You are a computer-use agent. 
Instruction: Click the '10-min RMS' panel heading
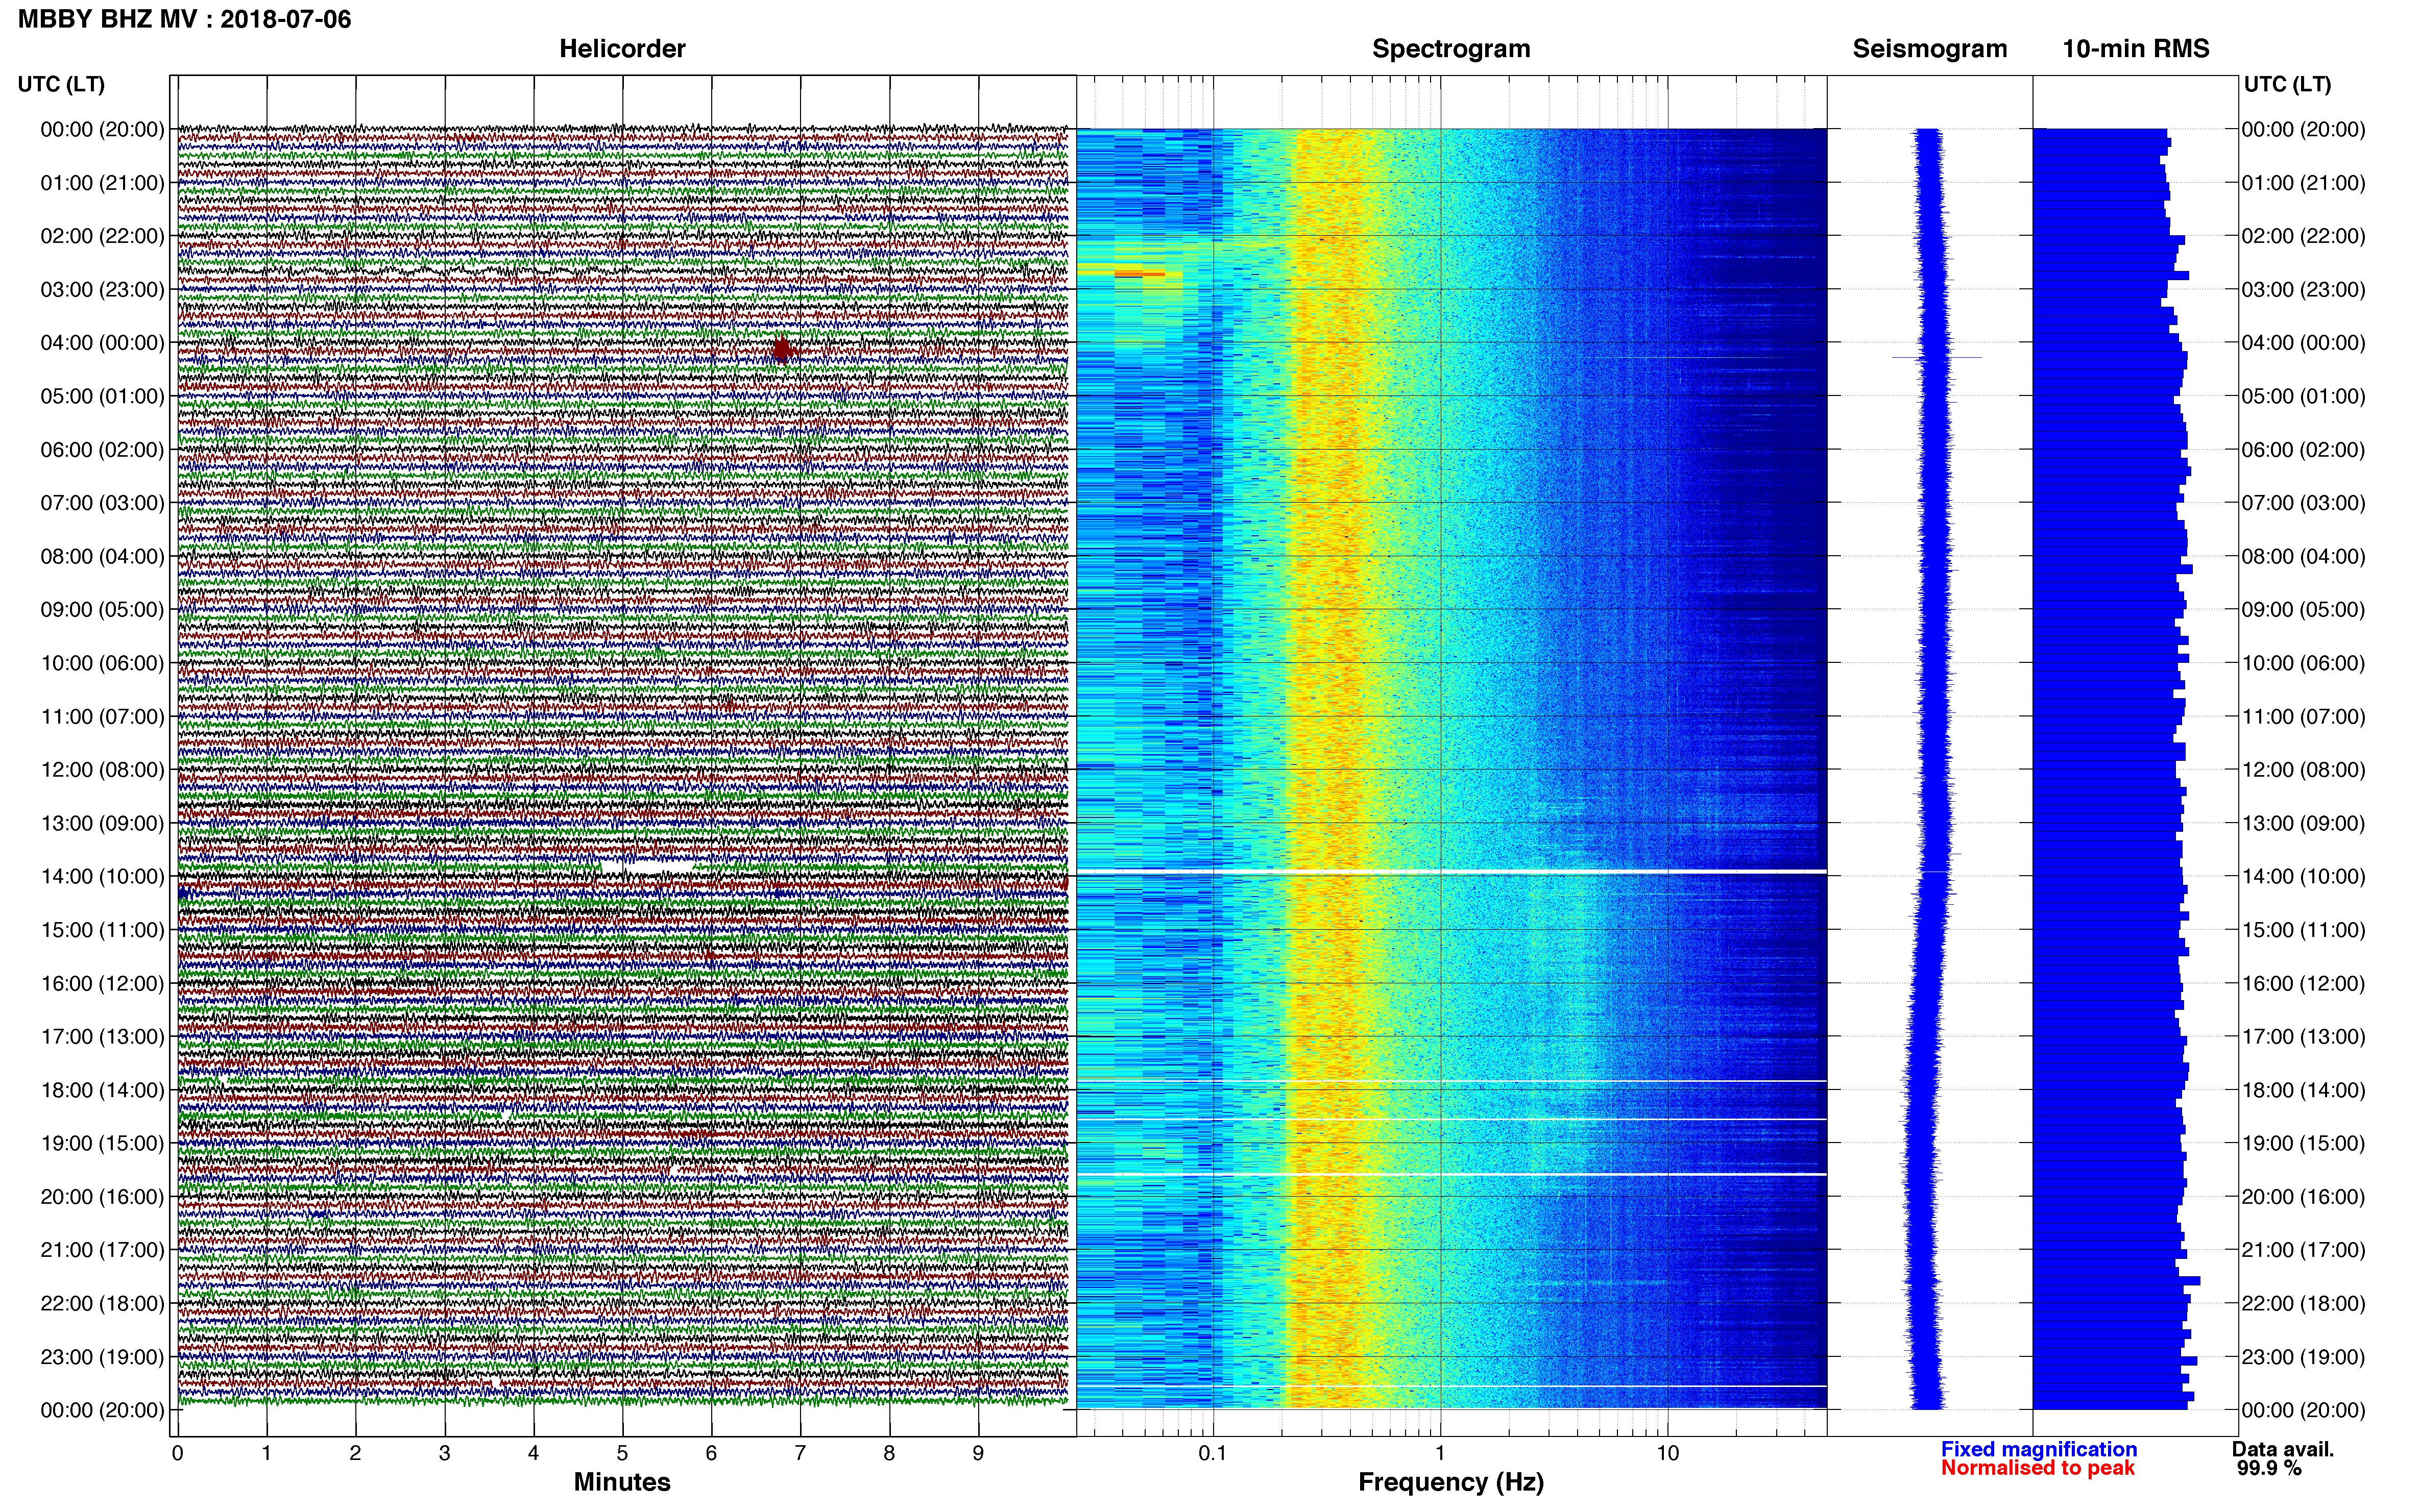(2136, 49)
